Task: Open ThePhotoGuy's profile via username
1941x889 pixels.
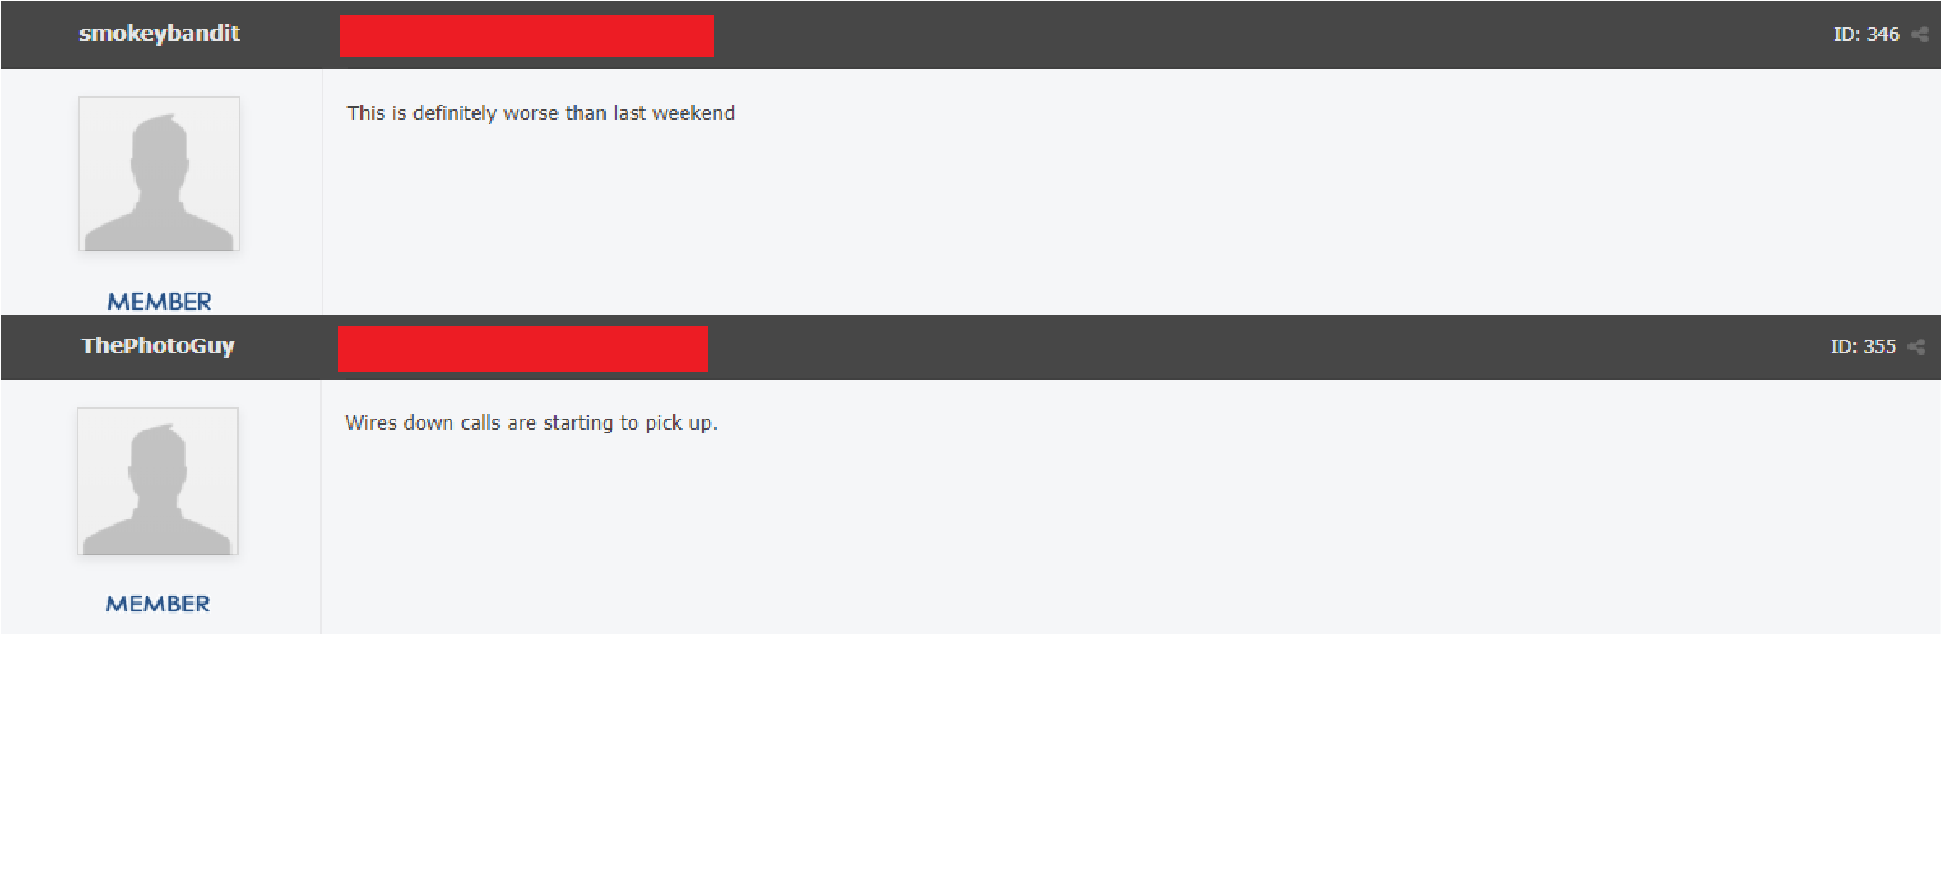Action: click(x=158, y=347)
